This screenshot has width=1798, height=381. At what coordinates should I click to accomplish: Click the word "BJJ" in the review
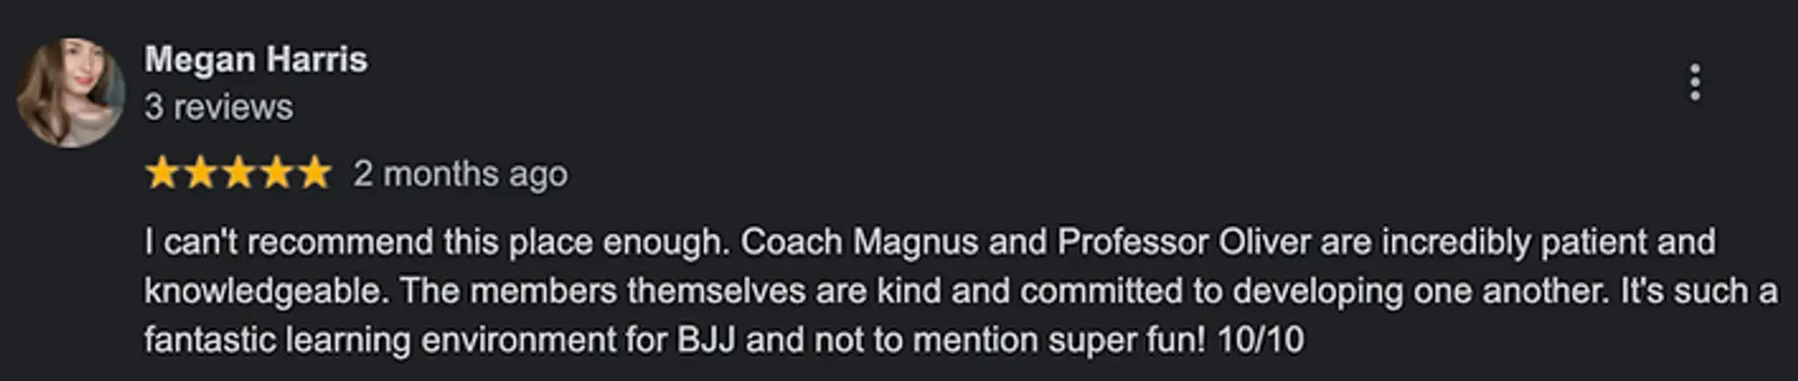[x=706, y=339]
